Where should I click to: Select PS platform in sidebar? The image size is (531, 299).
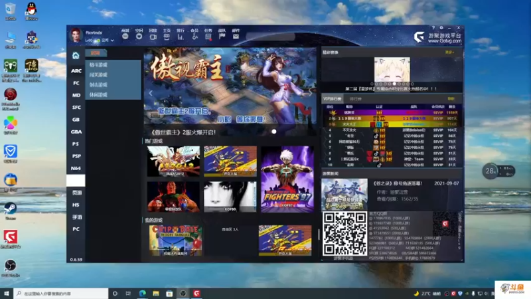point(76,144)
